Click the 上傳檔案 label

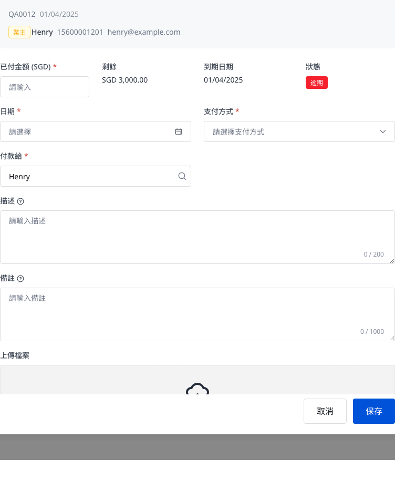pyautogui.click(x=15, y=355)
